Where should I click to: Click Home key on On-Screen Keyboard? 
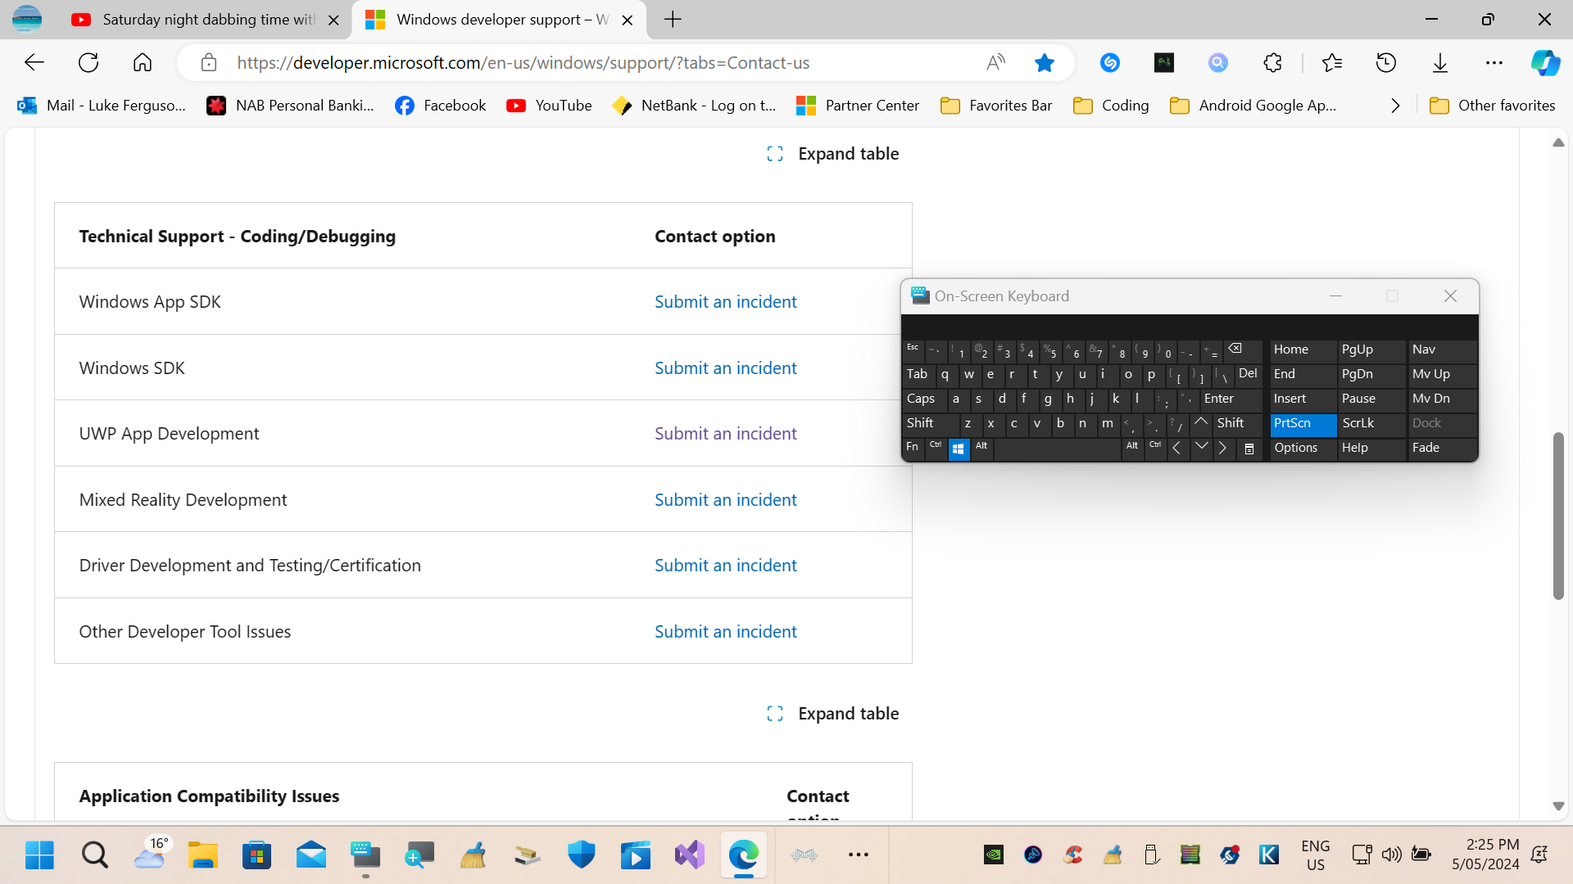[x=1303, y=350]
